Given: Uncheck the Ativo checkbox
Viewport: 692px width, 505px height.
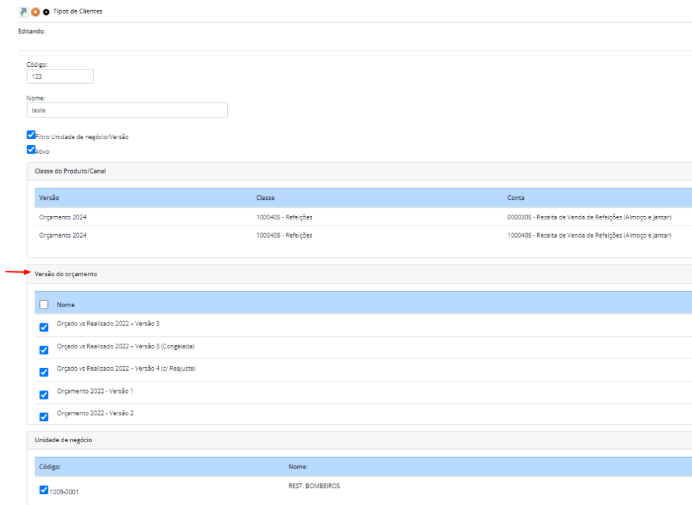Looking at the screenshot, I should [x=31, y=150].
